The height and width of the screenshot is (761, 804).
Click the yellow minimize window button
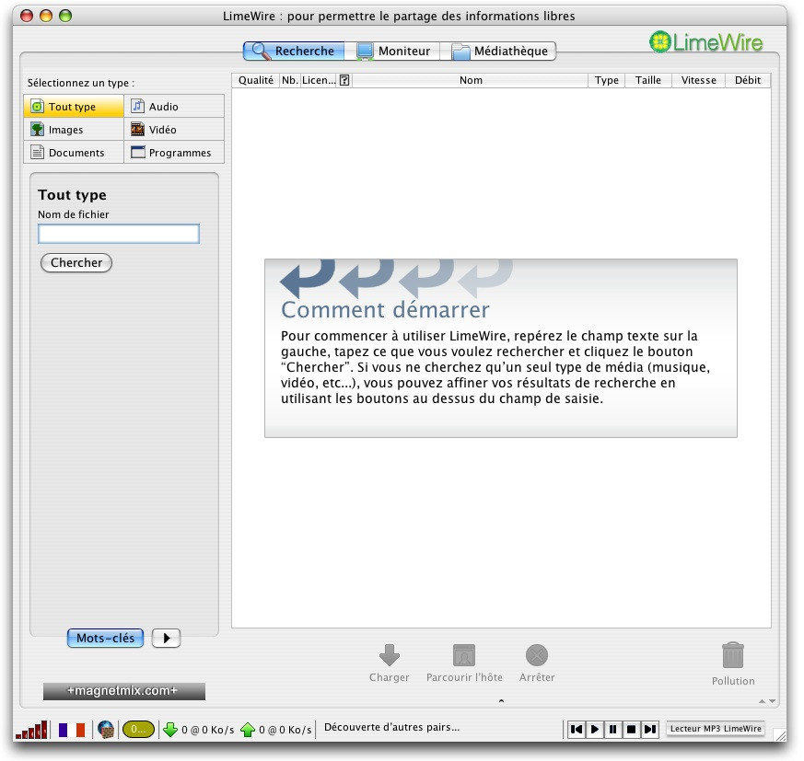click(46, 16)
